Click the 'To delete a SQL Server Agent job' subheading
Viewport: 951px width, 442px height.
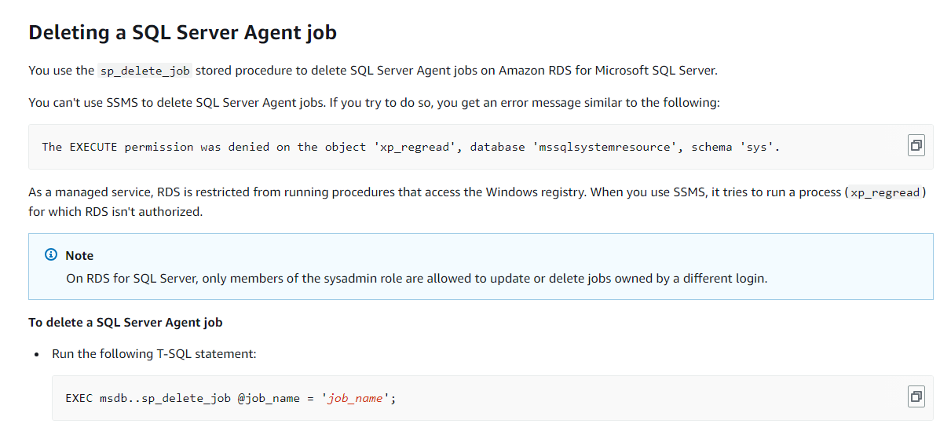pyautogui.click(x=126, y=323)
